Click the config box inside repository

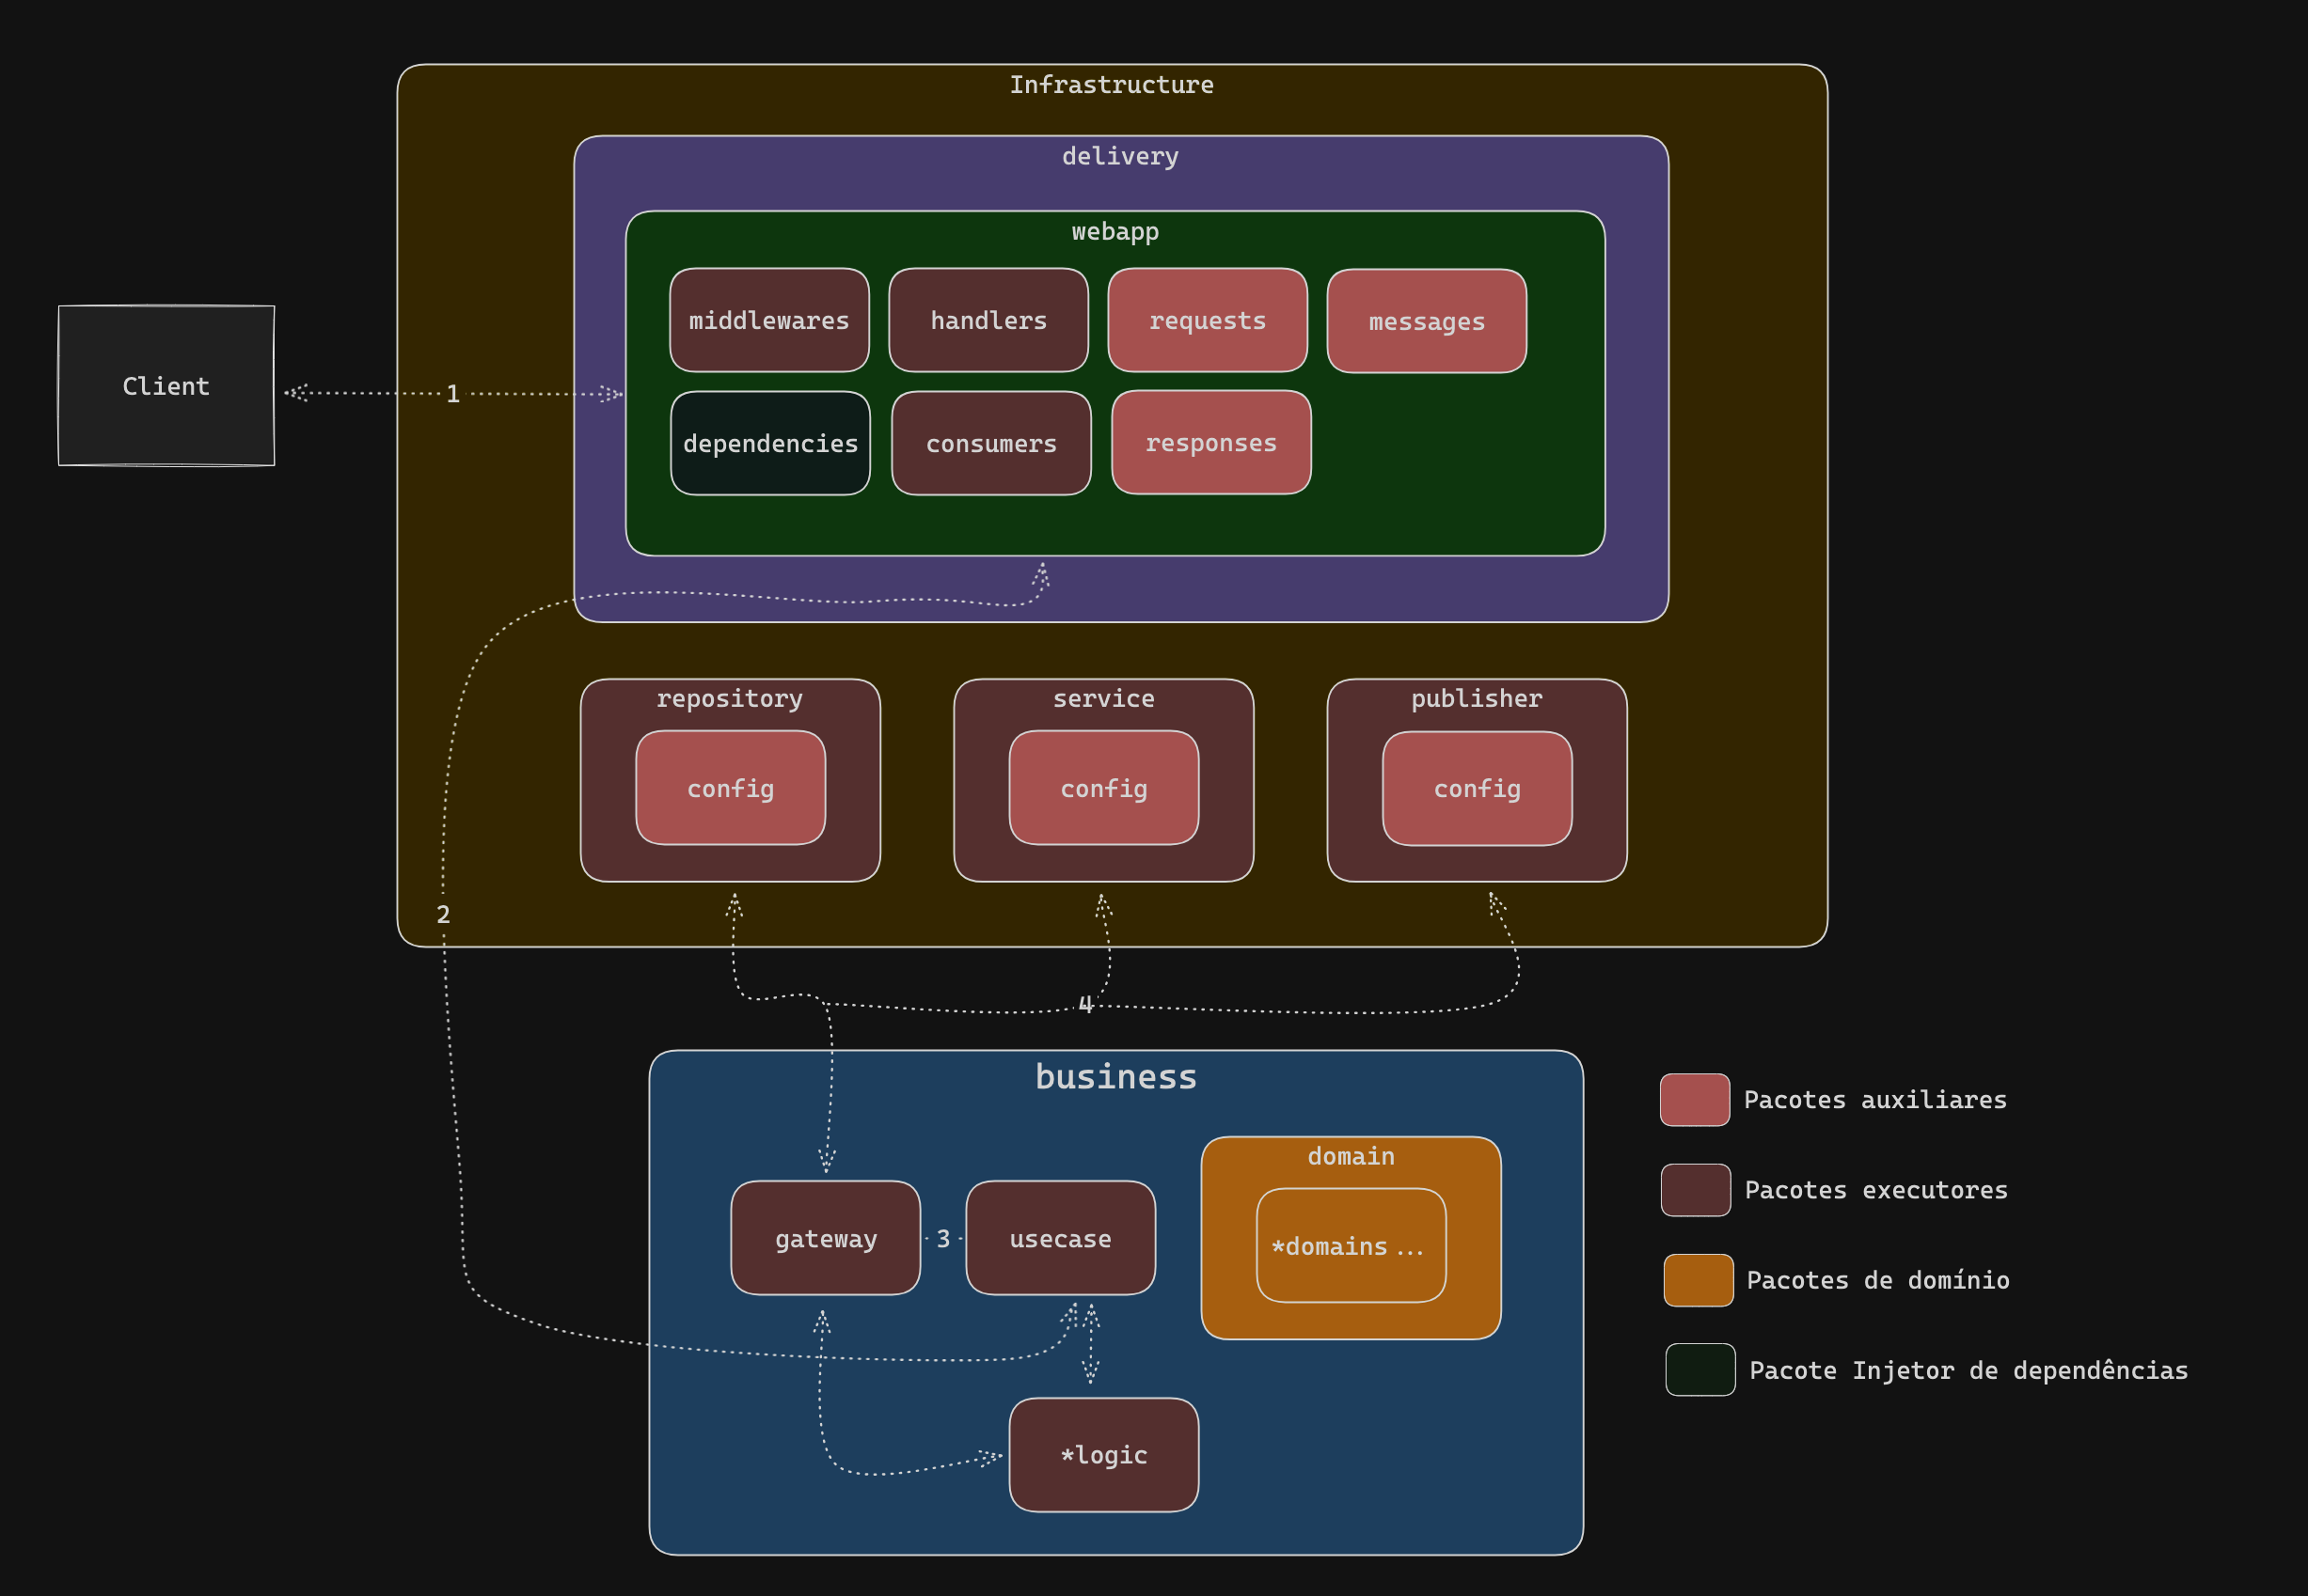point(731,788)
